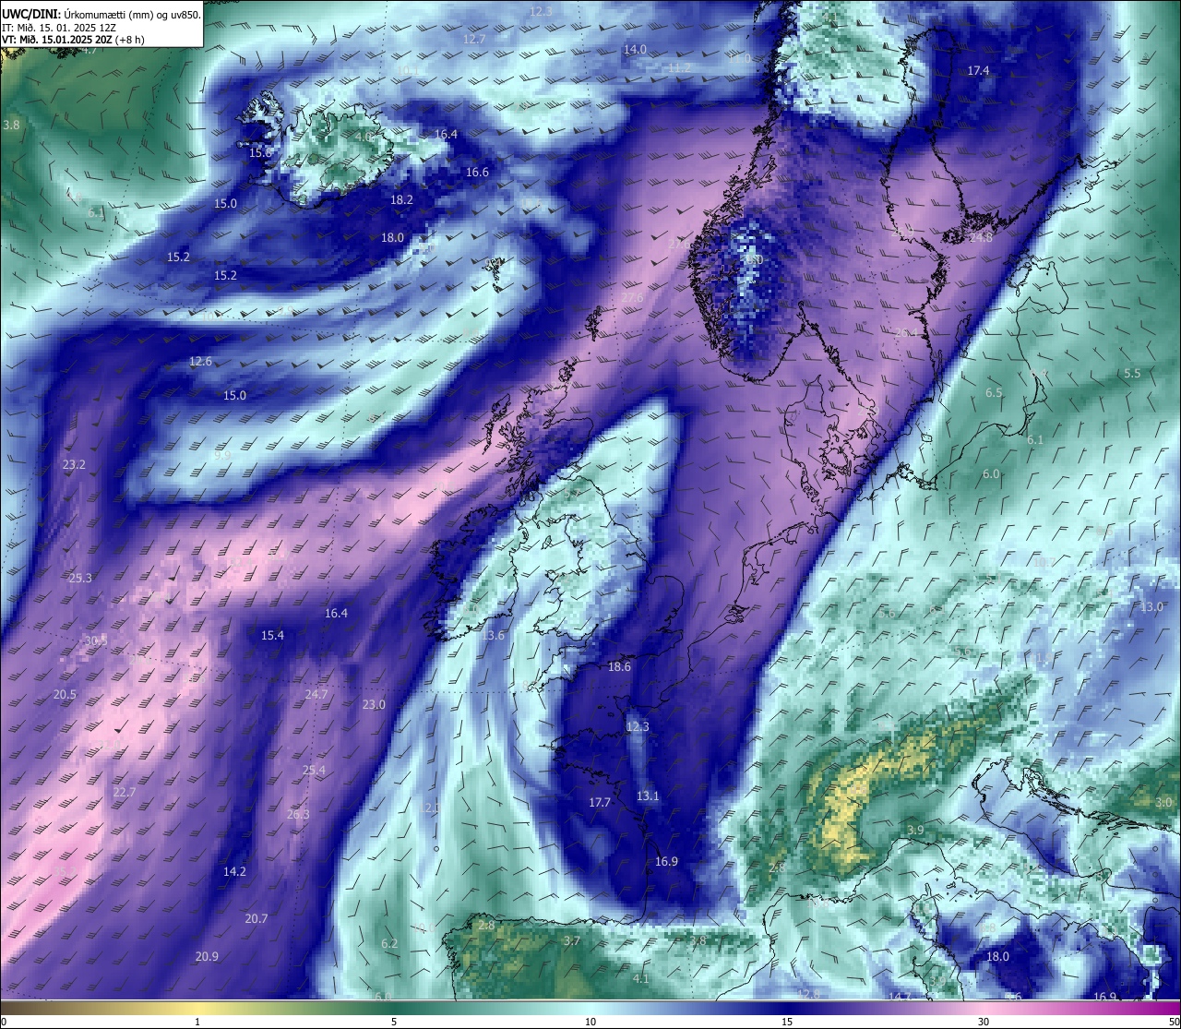Click the 1 tick label on the color scale

(x=197, y=1022)
